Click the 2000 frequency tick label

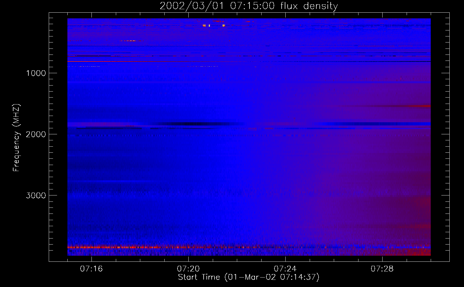(x=36, y=134)
